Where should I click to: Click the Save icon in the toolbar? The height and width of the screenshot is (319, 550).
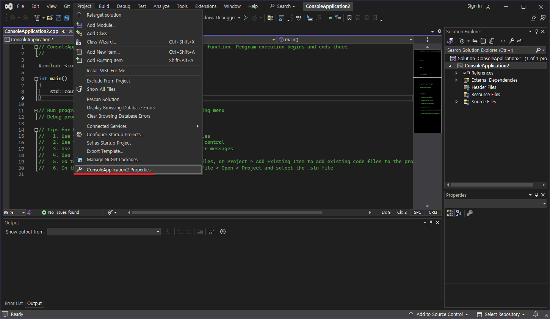(58, 18)
